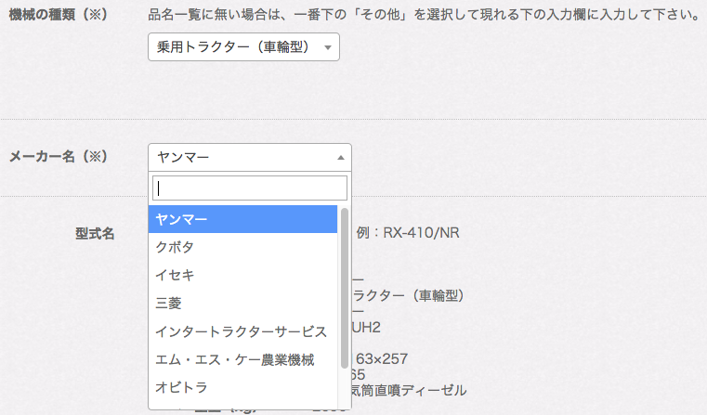Select イセキ in the maker list
The width and height of the screenshot is (707, 415).
point(242,275)
